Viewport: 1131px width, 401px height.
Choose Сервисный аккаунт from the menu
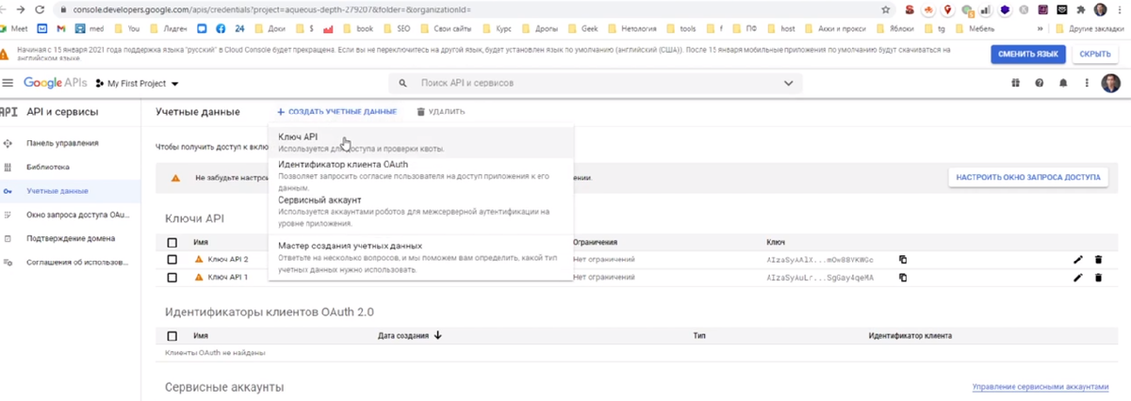coord(420,211)
